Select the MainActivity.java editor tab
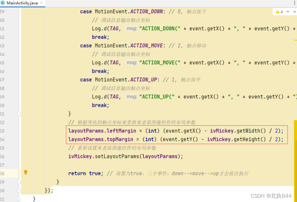297x202 pixels. point(22,3)
